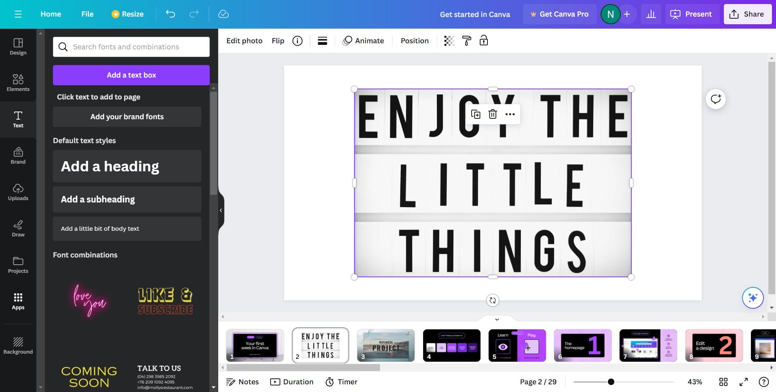Open the Elements panel
Image resolution: width=776 pixels, height=392 pixels.
pos(18,83)
